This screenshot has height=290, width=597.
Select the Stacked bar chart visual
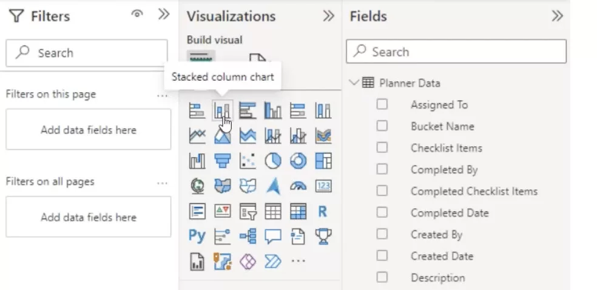click(197, 110)
